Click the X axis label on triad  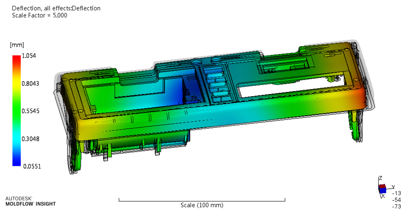383,196
